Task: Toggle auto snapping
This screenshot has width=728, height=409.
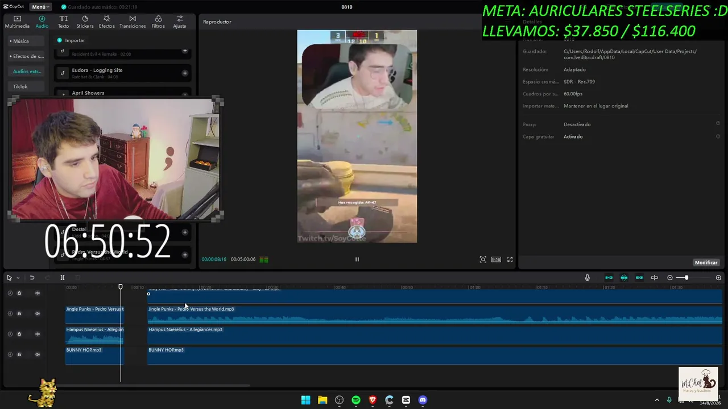Action: (624, 278)
